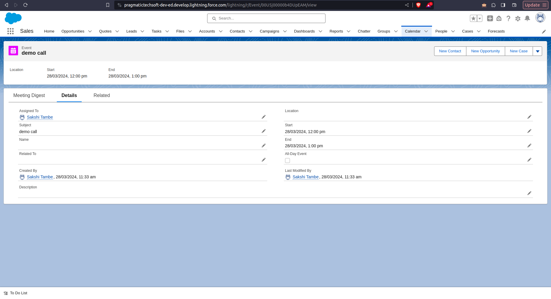Image resolution: width=551 pixels, height=299 pixels.
Task: Expand the Leads tab chevron
Action: tap(142, 31)
